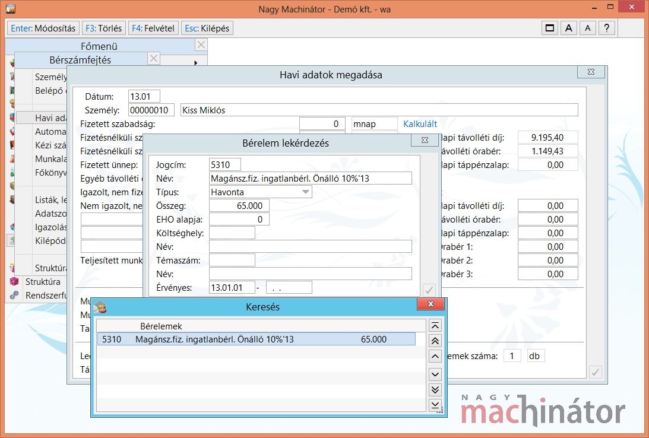Jump to last item in Keresés list

coord(435,405)
